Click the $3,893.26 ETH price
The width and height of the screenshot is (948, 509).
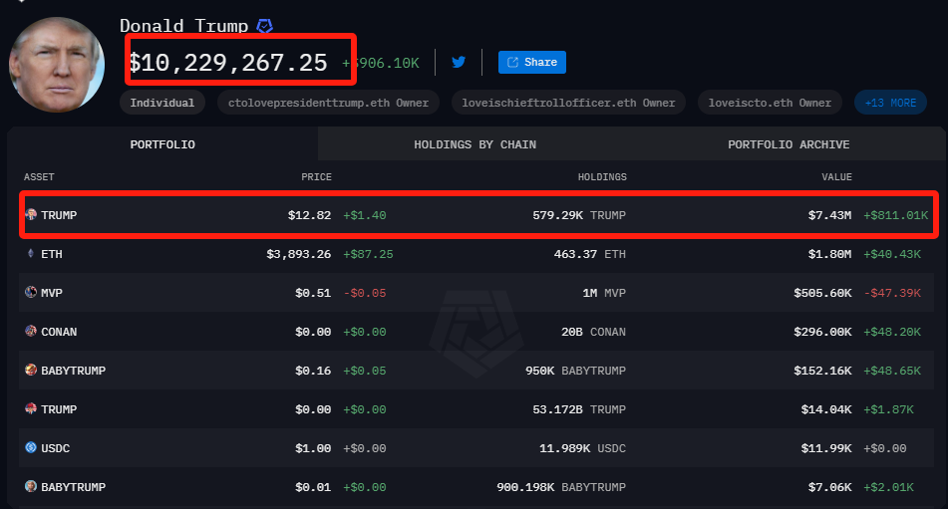point(299,254)
